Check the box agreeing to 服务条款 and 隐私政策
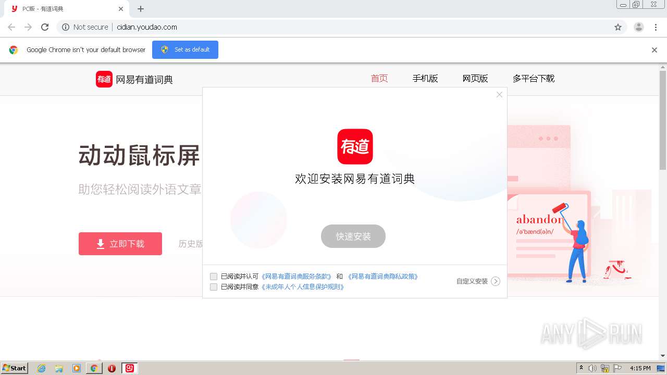This screenshot has width=667, height=375. click(214, 277)
